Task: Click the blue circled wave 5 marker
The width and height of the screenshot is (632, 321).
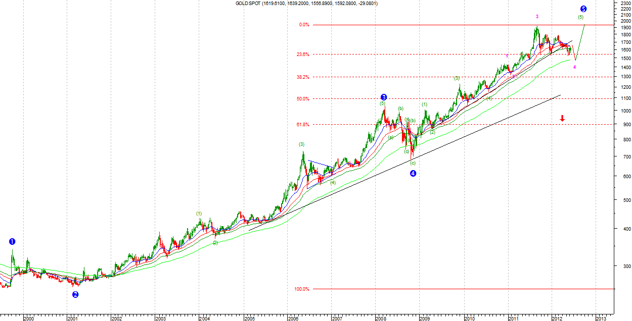Action: (583, 9)
